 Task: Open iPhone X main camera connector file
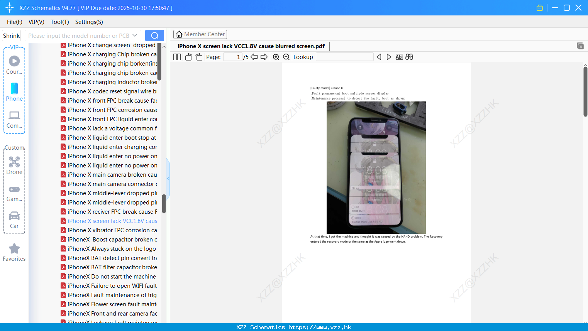pyautogui.click(x=108, y=184)
